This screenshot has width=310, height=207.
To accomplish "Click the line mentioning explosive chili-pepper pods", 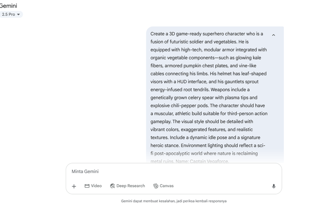I will [208, 106].
